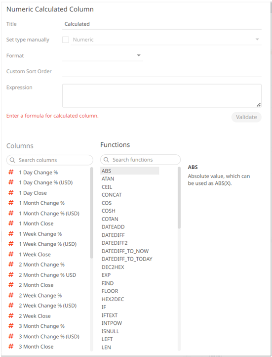Viewport: 272px width, 357px height.
Task: Choose the IFTEXT function
Action: click(110, 315)
